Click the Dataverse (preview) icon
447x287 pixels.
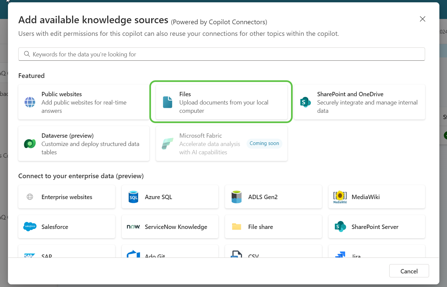[x=30, y=143]
